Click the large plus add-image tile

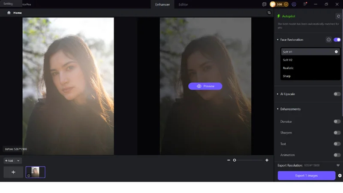tap(13, 172)
